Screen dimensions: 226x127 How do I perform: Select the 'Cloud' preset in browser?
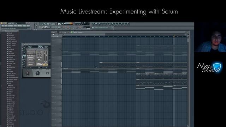pyautogui.click(x=10, y=33)
